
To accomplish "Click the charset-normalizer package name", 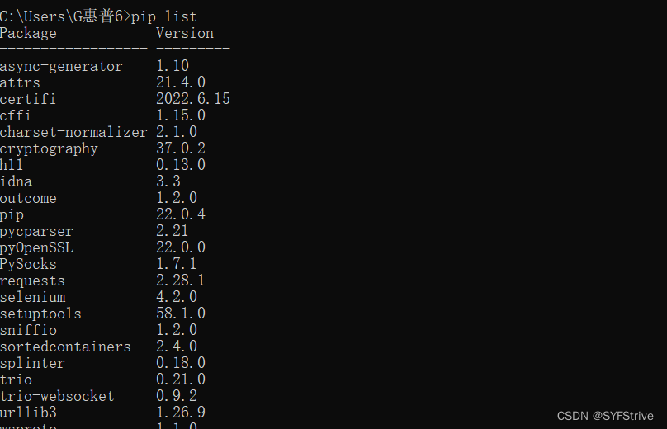I will click(73, 132).
